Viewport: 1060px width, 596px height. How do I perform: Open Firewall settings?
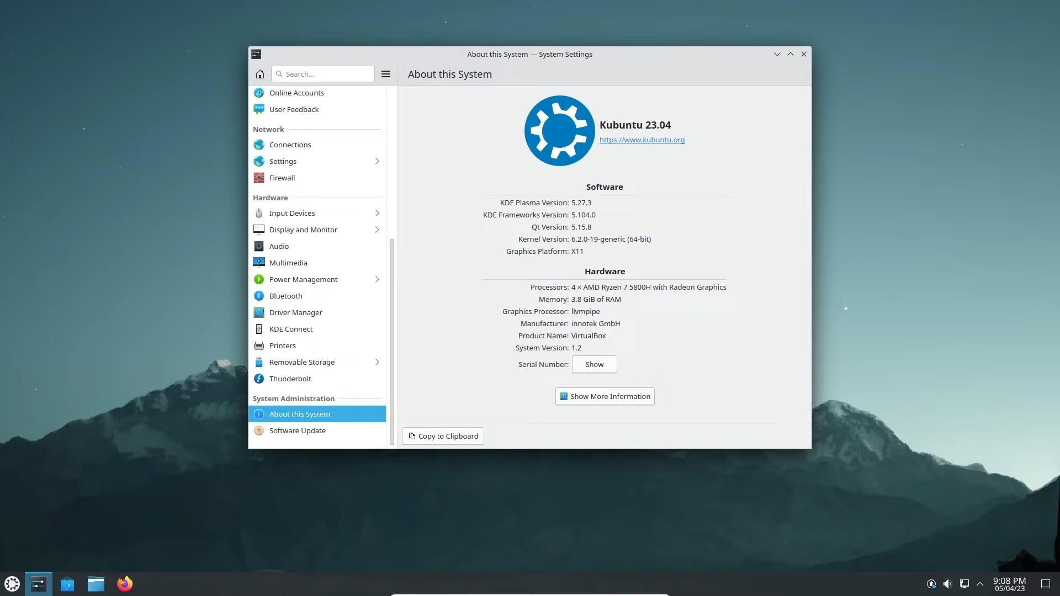(x=282, y=178)
